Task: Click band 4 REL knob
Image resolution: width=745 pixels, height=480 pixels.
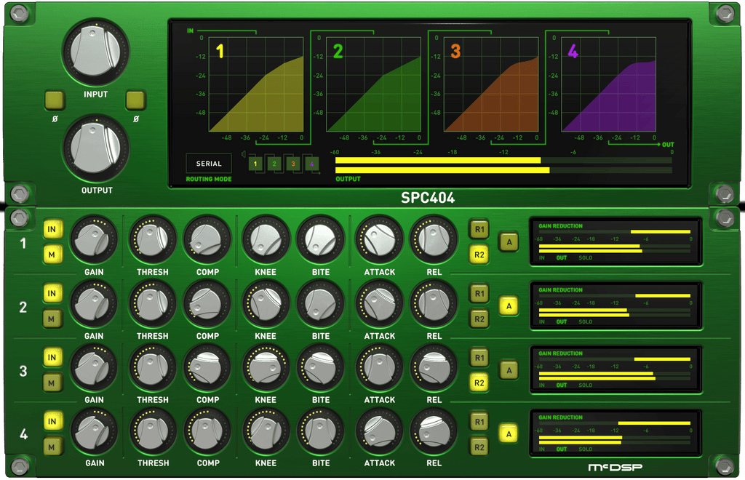Action: click(434, 431)
